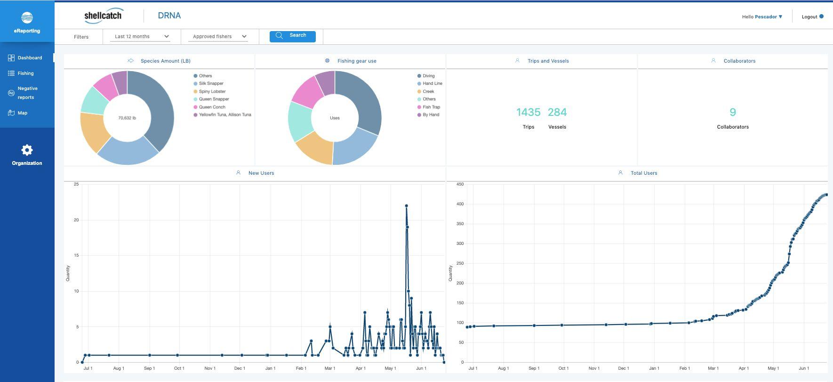
Task: Click the eReporting globe logo icon
Action: 27,18
